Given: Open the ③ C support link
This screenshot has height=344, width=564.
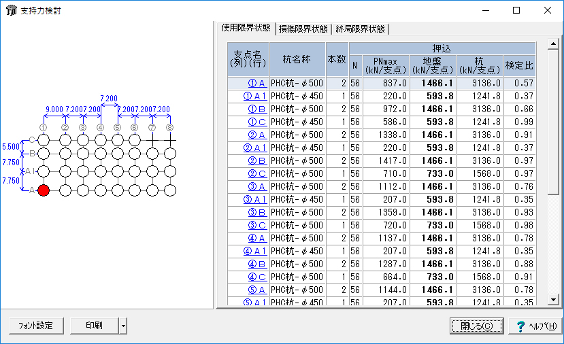Looking at the screenshot, I should [257, 226].
